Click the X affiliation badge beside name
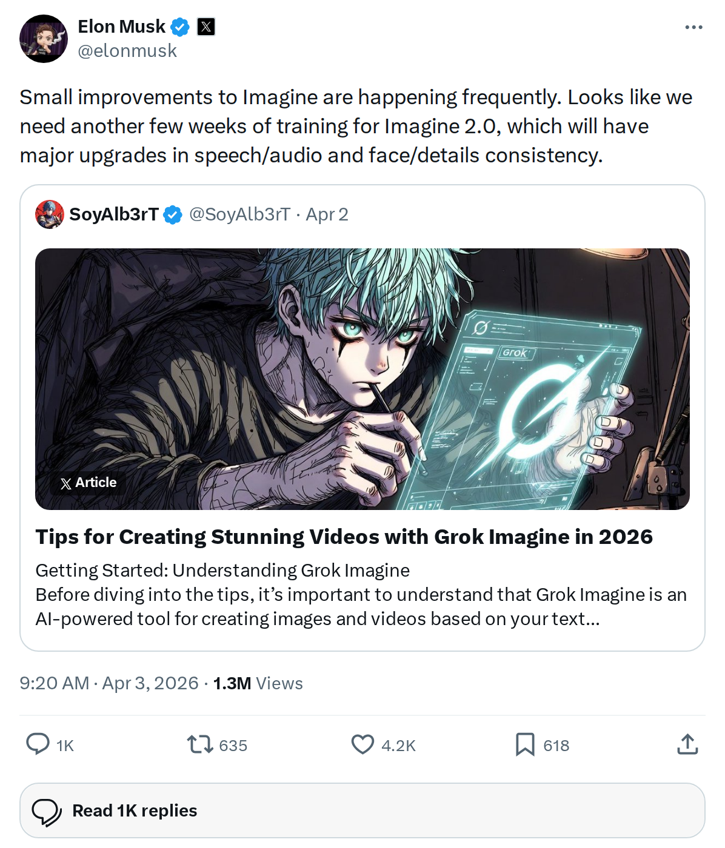725x848 pixels. click(x=206, y=27)
